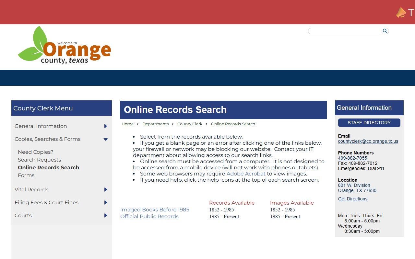Select Online Records Search submenu link

[x=49, y=168]
